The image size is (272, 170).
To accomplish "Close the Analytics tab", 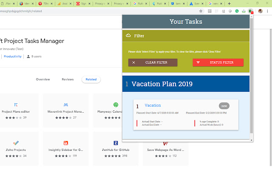I will pos(71,3).
